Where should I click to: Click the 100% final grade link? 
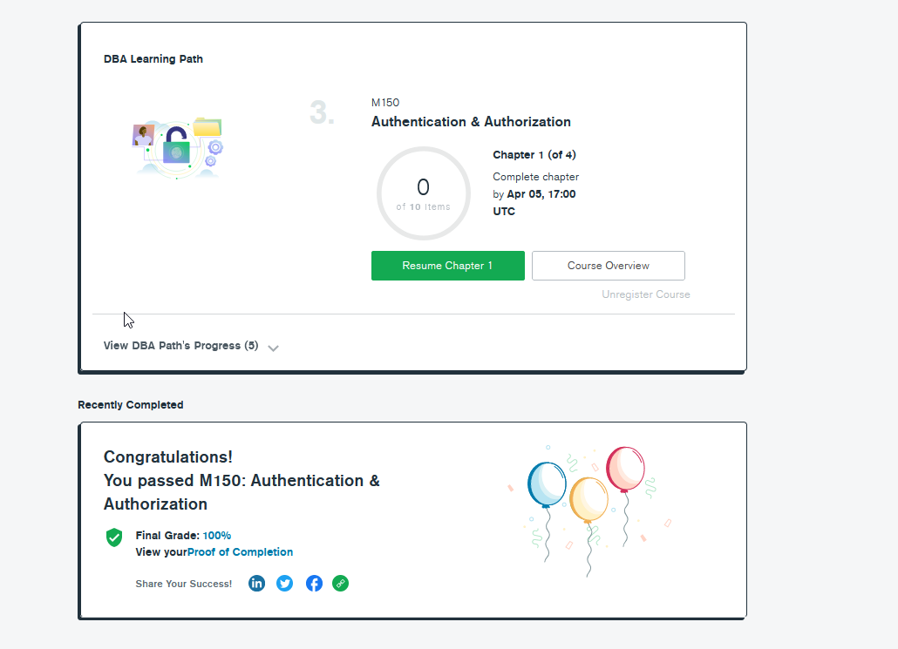pyautogui.click(x=217, y=535)
